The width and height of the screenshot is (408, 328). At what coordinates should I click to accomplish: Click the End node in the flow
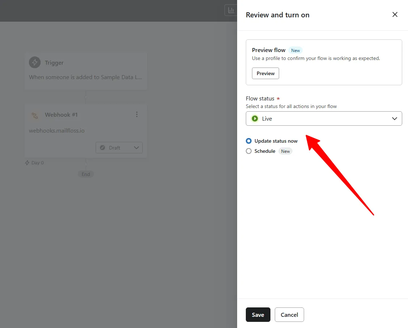(x=86, y=174)
